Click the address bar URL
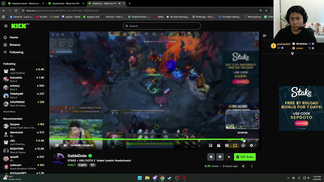Image resolution: width=324 pixels, height=182 pixels. coord(63,11)
